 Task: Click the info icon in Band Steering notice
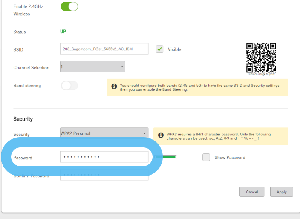(114, 86)
